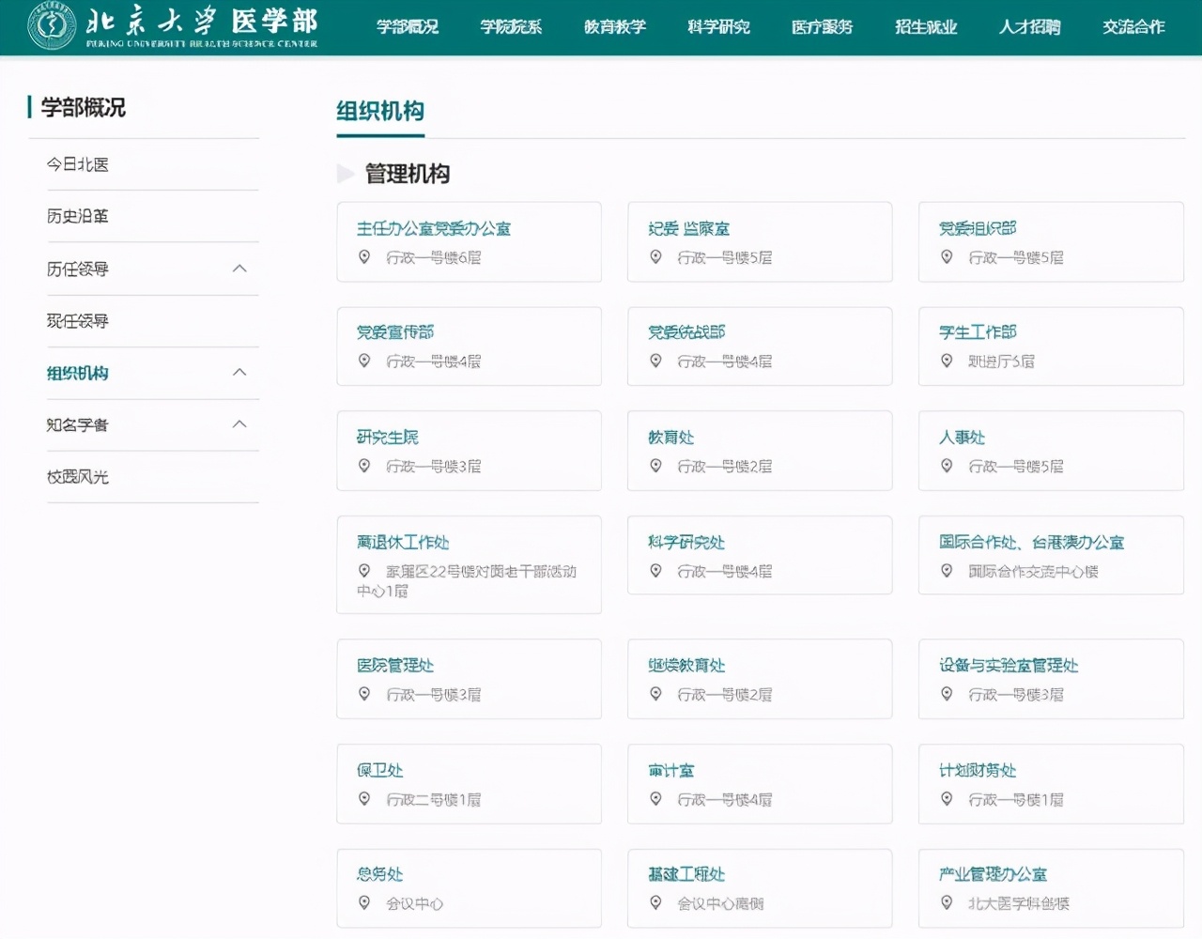Viewport: 1202px width, 939px height.
Task: Click the gray arrow icon beside 管理机构 heading
Action: 344,173
